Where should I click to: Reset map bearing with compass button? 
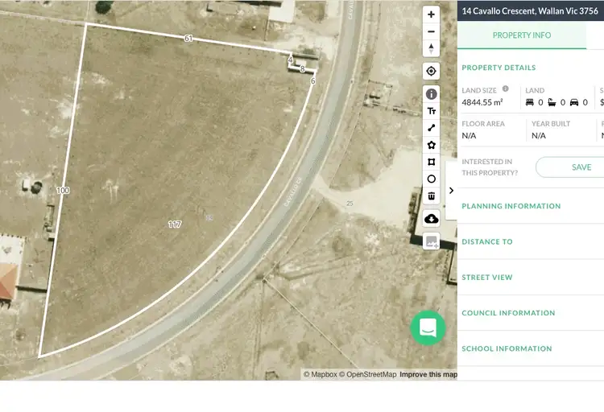(x=432, y=48)
